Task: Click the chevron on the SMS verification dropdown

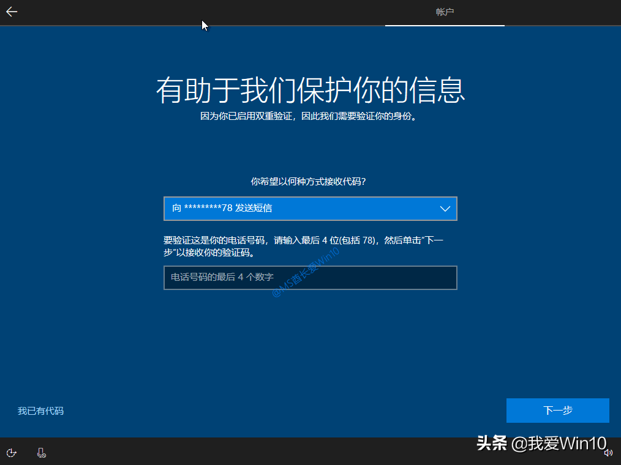Action: click(x=445, y=208)
